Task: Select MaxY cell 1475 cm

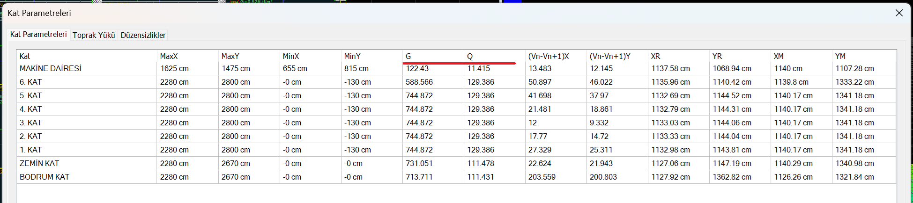Action: click(236, 69)
